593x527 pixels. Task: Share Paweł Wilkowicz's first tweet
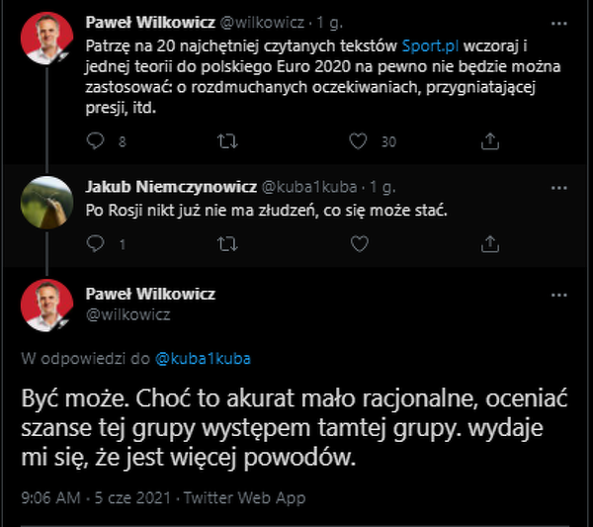coord(489,141)
